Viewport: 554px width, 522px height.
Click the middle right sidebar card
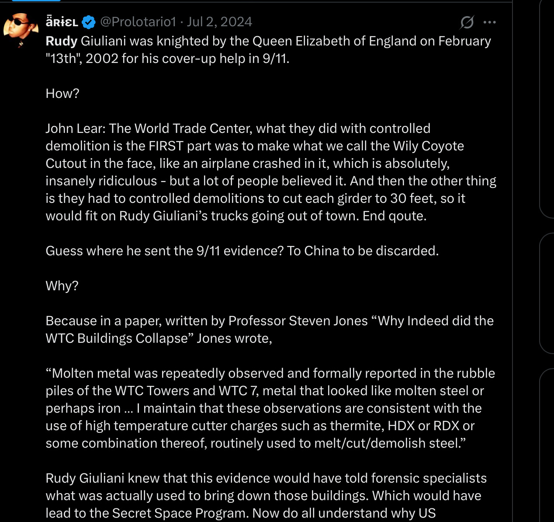(547, 293)
